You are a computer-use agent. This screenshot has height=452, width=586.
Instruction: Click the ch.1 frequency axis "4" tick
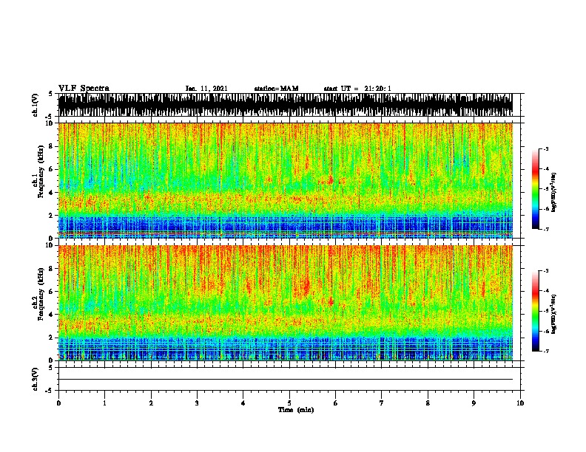[52, 193]
